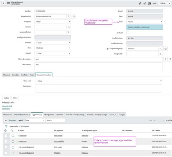Click the Follow button
The width and height of the screenshot is (172, 157).
(163, 3)
